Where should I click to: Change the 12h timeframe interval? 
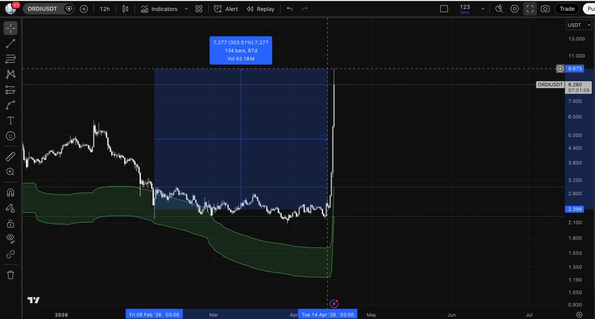click(105, 9)
